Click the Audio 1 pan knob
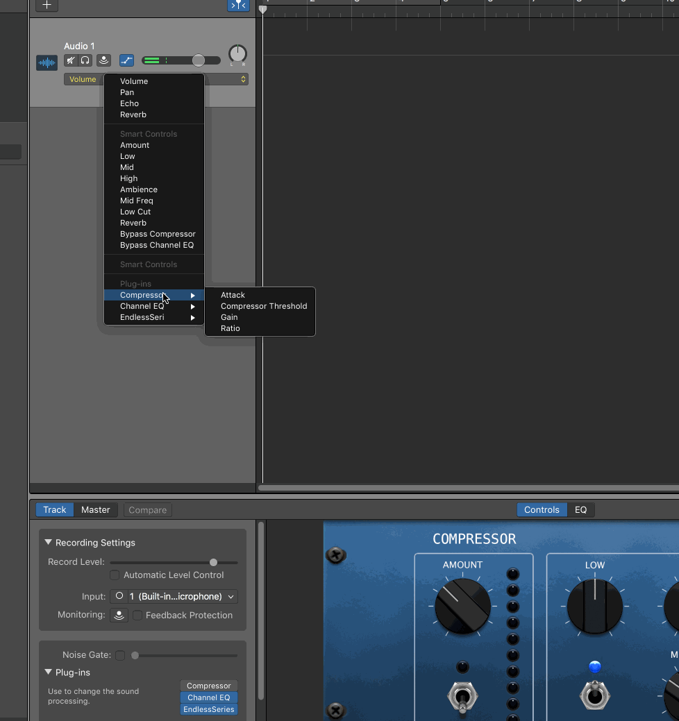The height and width of the screenshot is (721, 679). click(x=237, y=54)
